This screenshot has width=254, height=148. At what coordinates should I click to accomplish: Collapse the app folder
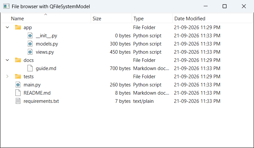tap(7, 27)
